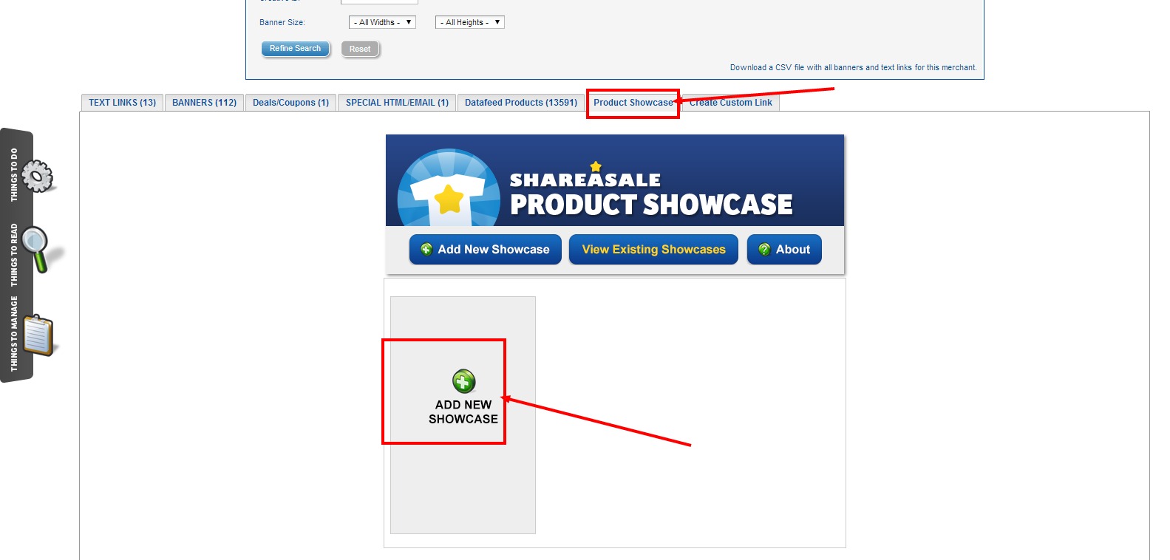1170x560 pixels.
Task: Click View Existing Showcases button
Action: pos(653,250)
